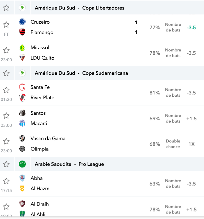The width and height of the screenshot is (204, 219).
Task: Star the Santa Fe vs River Plate match
Action: pos(6,90)
